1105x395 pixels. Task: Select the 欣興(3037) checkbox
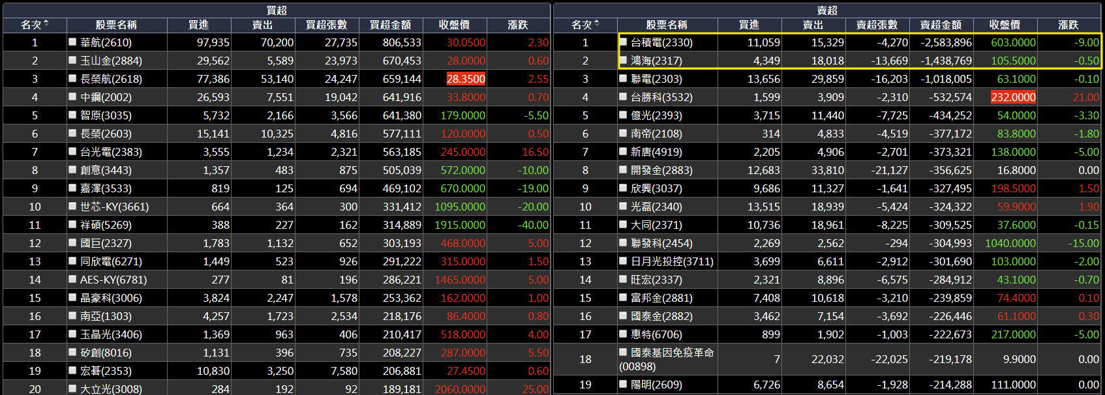623,188
